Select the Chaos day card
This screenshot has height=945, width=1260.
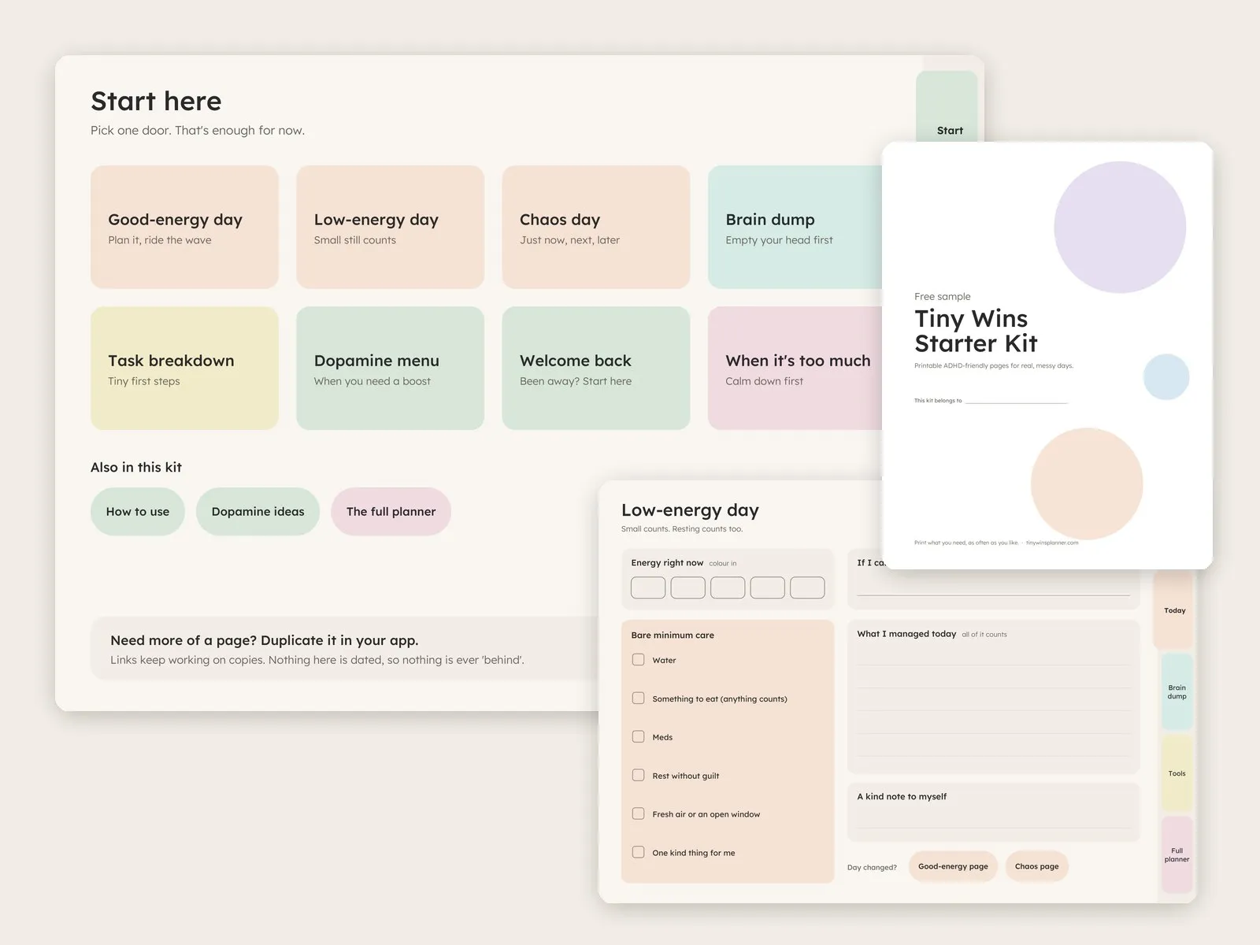596,227
